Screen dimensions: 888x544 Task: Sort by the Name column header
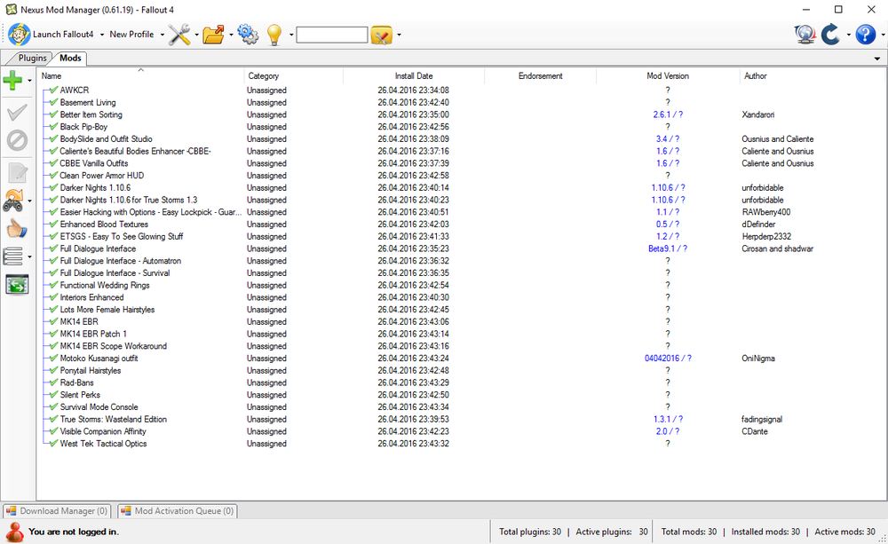141,75
